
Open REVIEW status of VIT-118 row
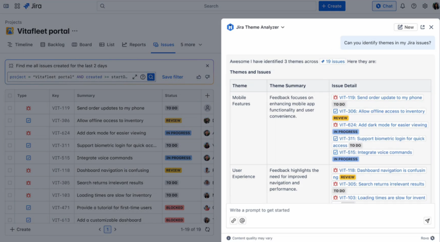coord(173,170)
